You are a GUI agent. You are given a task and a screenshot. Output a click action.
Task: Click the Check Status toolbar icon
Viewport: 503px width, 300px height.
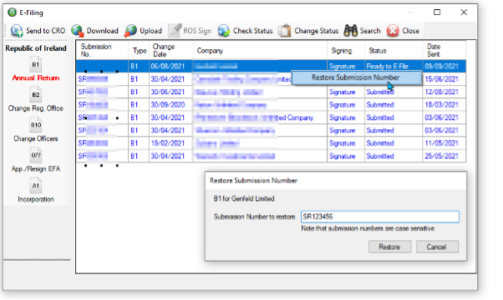[224, 31]
